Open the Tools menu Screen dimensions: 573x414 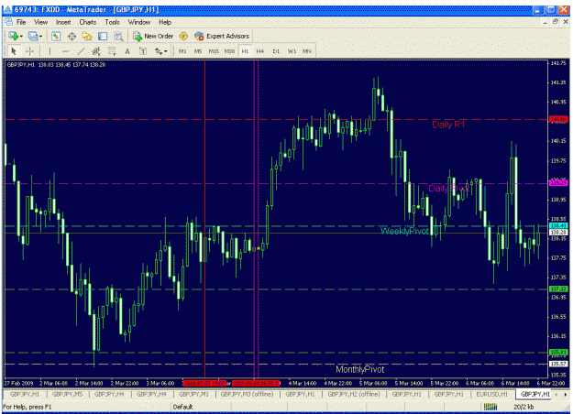tap(112, 22)
